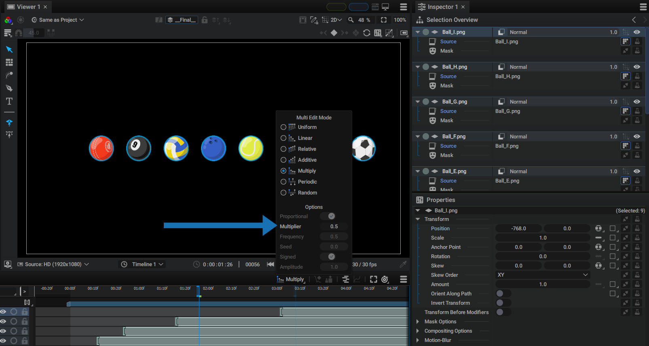Collapse the Ball_G.png layer group

[418, 102]
